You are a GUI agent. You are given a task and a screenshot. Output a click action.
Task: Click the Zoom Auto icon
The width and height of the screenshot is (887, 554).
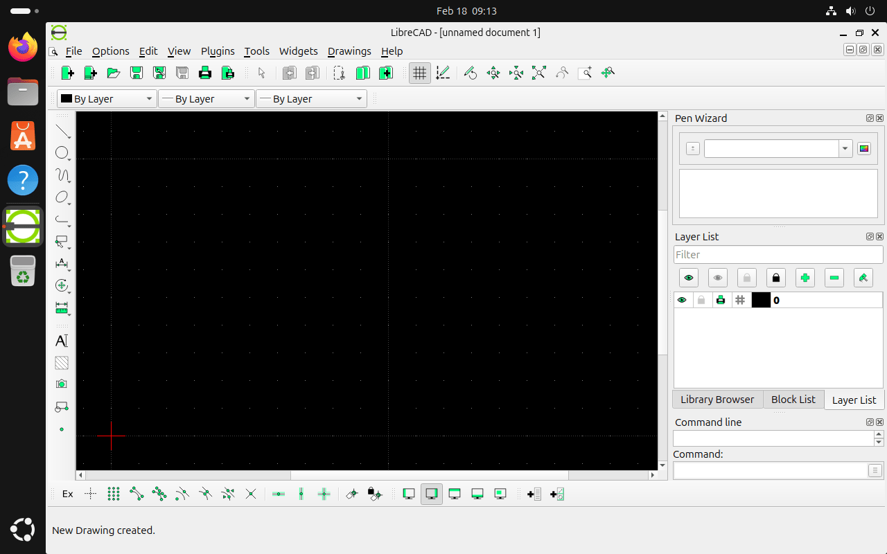point(539,73)
